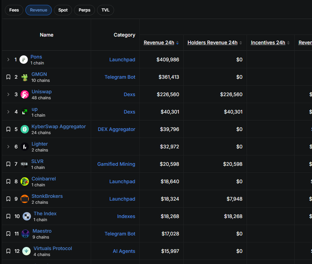Open the StonkBrokers protocol link

(x=47, y=196)
